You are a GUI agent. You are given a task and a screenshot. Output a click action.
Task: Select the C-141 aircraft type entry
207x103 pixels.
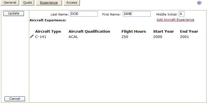click(x=41, y=37)
